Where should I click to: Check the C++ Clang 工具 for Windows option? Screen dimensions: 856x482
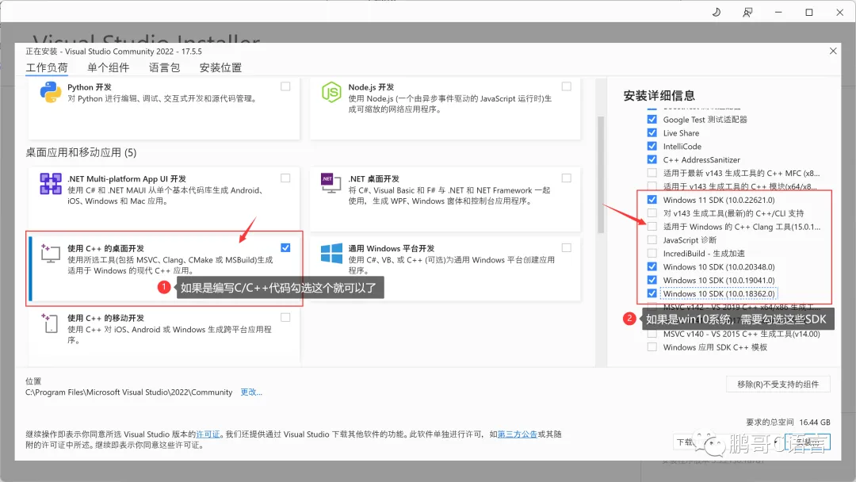click(x=652, y=226)
